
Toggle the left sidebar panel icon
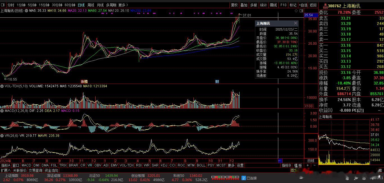(x=3, y=5)
